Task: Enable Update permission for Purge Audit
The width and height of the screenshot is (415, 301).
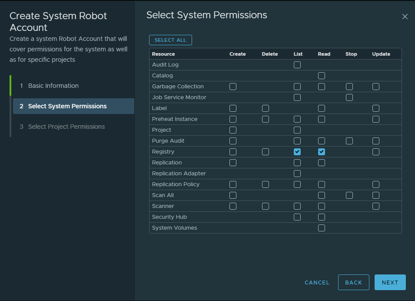Action: click(376, 141)
